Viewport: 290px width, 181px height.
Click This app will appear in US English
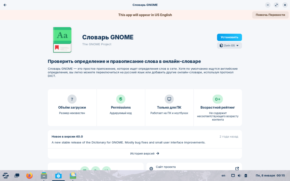coord(145,15)
